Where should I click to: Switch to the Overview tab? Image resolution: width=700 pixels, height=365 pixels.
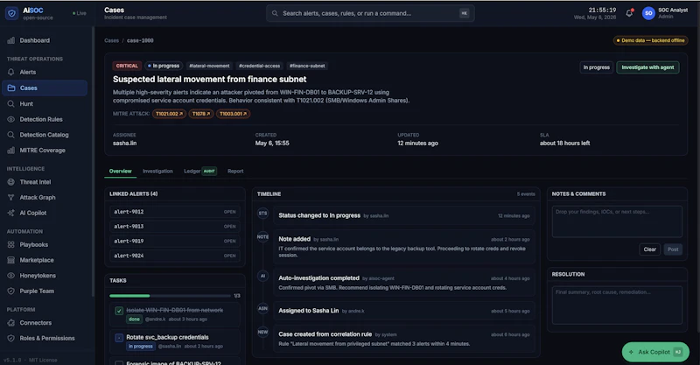121,171
